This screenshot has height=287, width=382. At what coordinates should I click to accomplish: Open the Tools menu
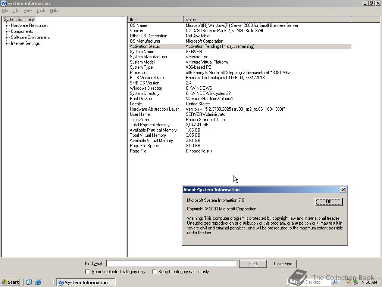41,10
